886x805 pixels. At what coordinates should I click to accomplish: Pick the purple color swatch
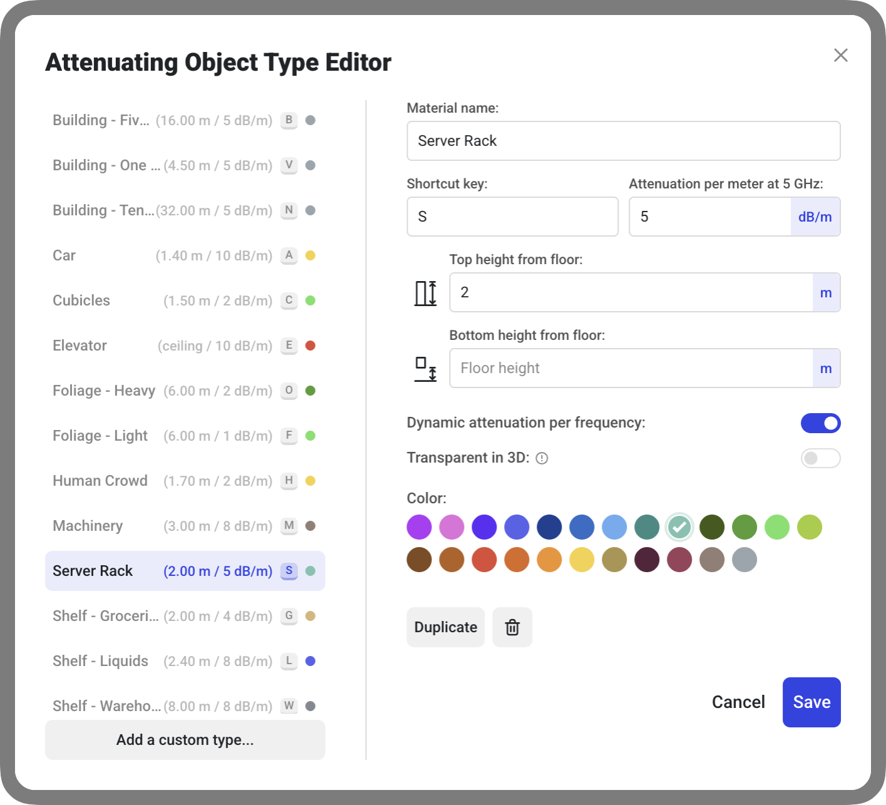click(x=419, y=527)
